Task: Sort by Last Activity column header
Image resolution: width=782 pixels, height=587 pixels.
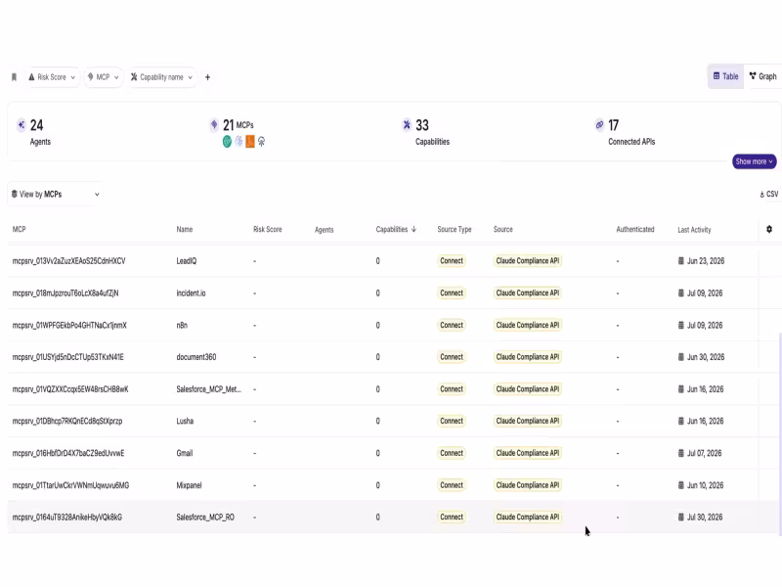Action: [694, 230]
